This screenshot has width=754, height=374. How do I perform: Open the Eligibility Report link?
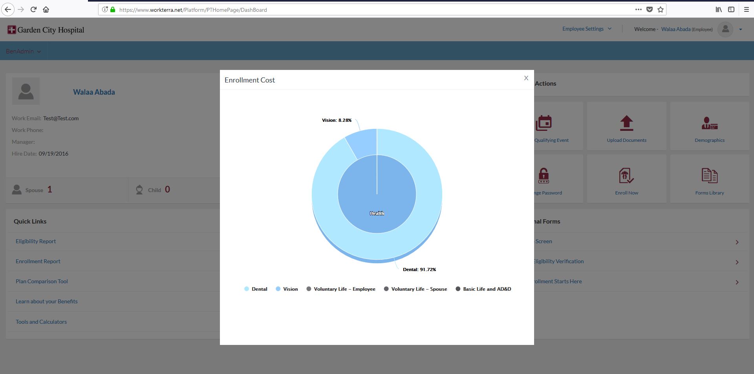click(x=36, y=241)
